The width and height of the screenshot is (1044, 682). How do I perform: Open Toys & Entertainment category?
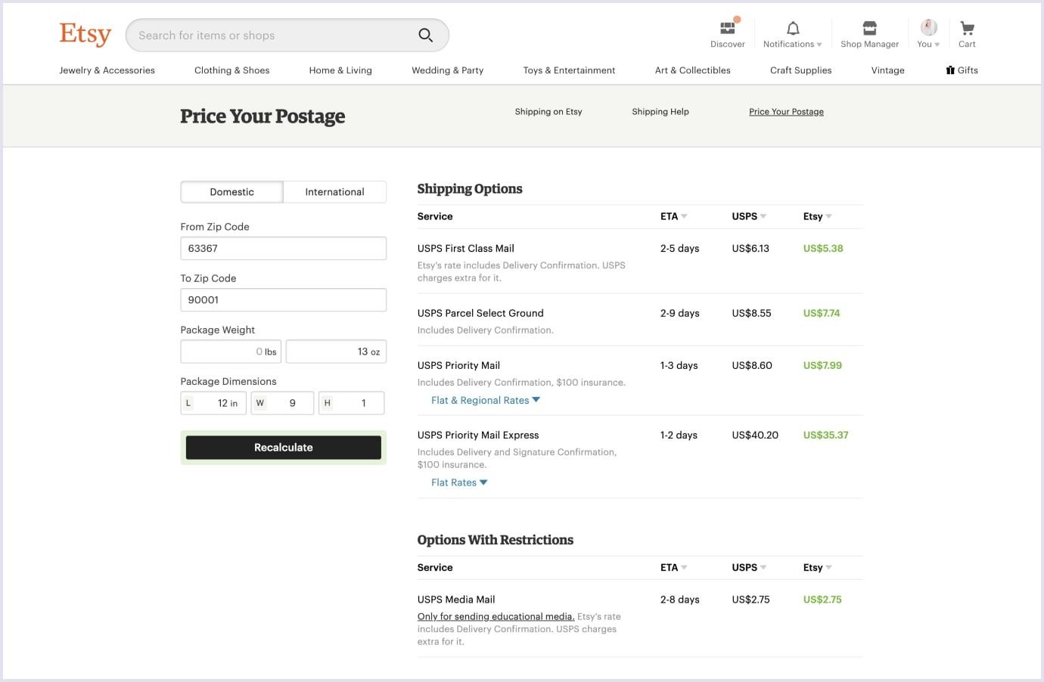(x=569, y=70)
